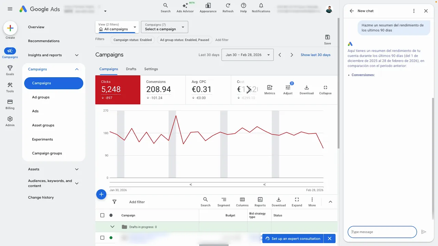Collapse the chart panel
The height and width of the screenshot is (246, 438).
point(325,90)
